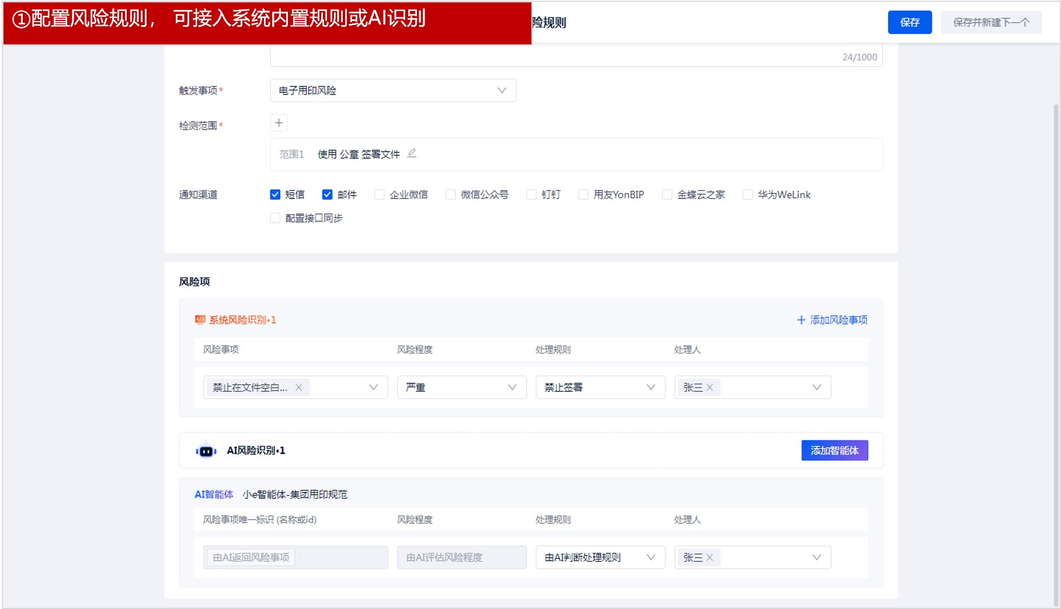
Task: Click the 添加风险事项 link
Action: point(832,320)
